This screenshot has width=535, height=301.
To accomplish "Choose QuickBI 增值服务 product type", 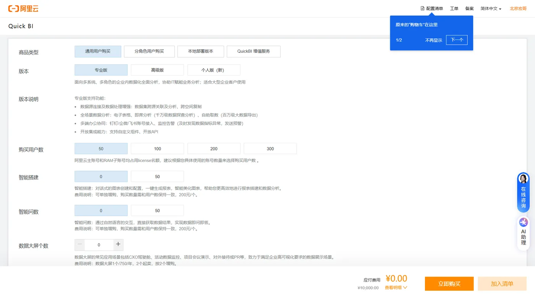I will (x=254, y=51).
